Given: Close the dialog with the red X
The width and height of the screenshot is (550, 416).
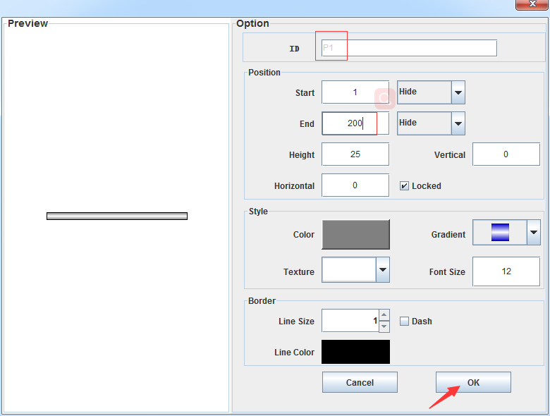Looking at the screenshot, I should 532,4.
